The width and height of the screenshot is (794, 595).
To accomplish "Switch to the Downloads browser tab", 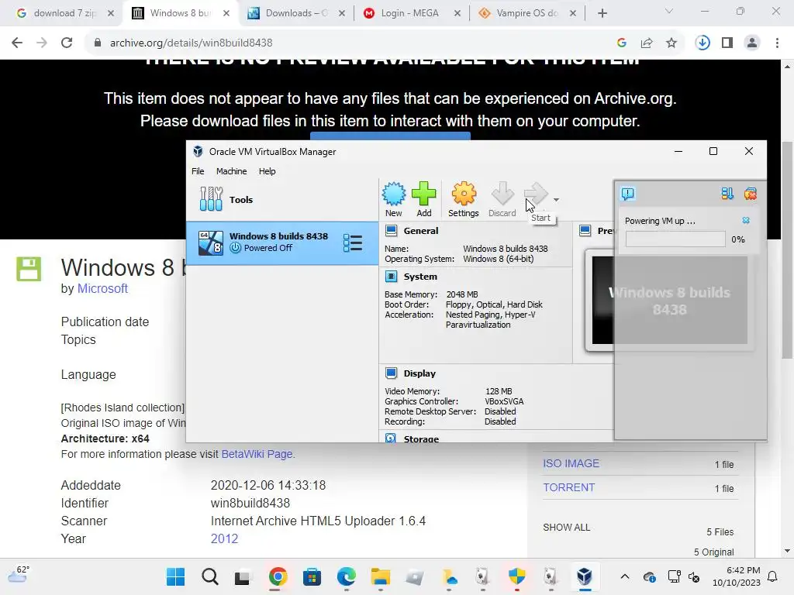I will (x=297, y=13).
